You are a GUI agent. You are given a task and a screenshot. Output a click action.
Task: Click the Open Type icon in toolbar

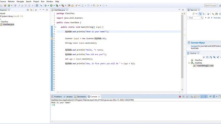pos(69,6)
